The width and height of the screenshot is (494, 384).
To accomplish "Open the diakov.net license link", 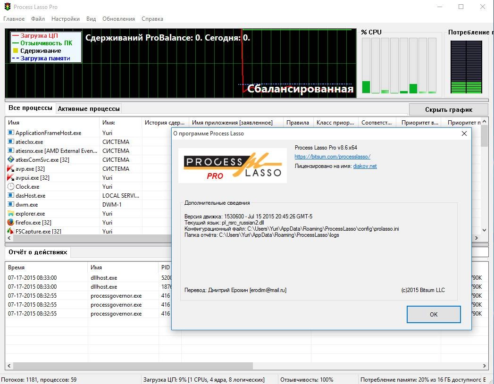I will pyautogui.click(x=365, y=166).
